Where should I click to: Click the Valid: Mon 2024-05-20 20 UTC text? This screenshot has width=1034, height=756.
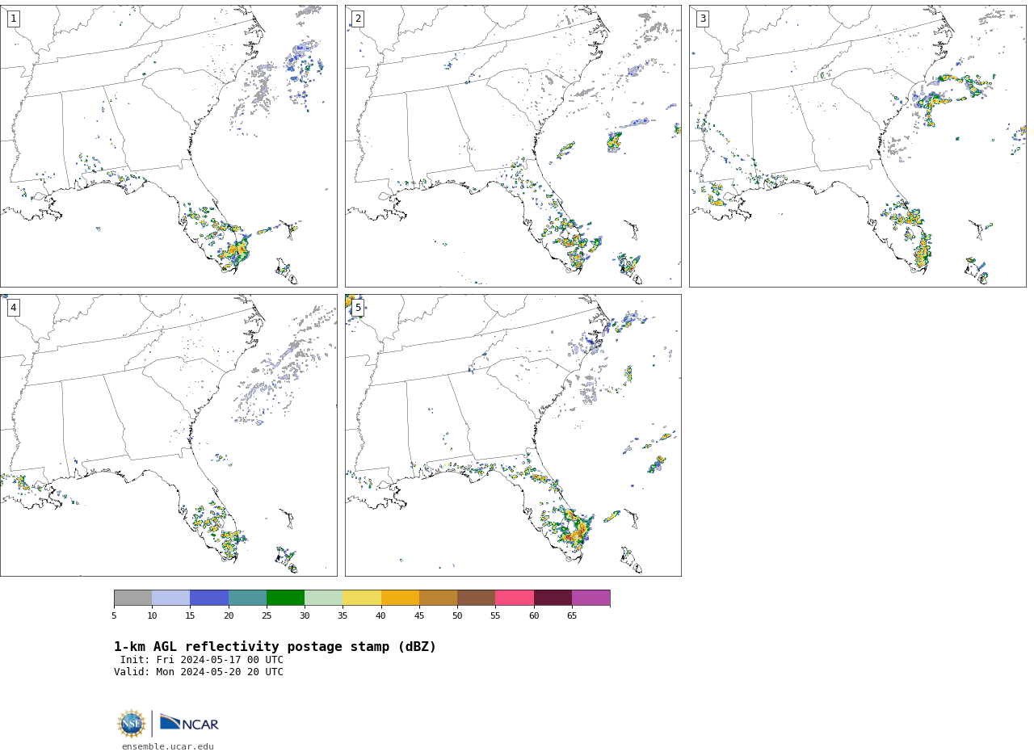[x=199, y=672]
